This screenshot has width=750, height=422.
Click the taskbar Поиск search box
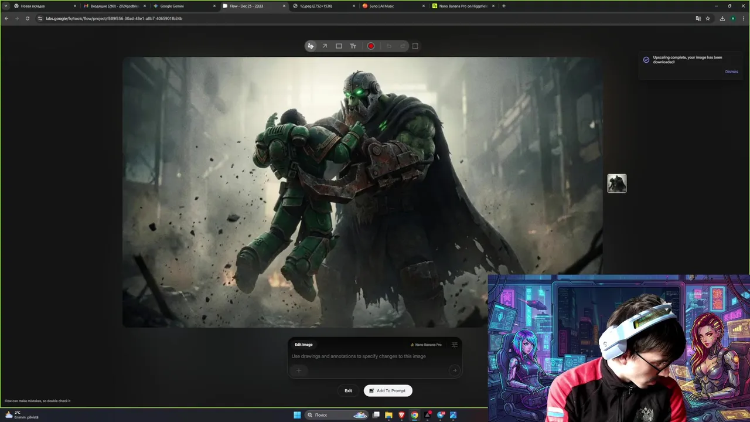click(x=337, y=415)
